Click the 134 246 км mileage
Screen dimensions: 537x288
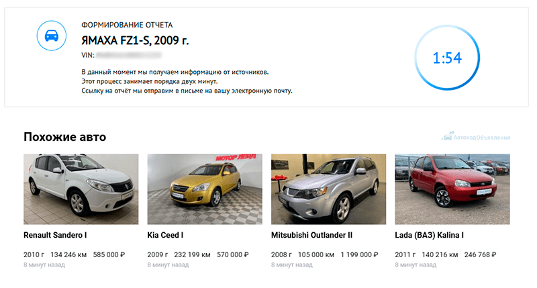68,255
